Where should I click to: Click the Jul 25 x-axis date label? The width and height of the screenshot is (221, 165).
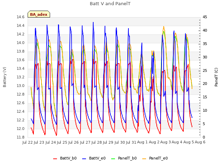(63, 142)
